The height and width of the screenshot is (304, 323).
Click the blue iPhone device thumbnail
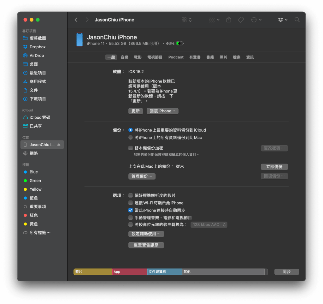pos(79,40)
